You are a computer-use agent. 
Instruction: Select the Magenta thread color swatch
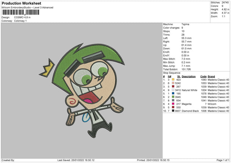pos(173,103)
